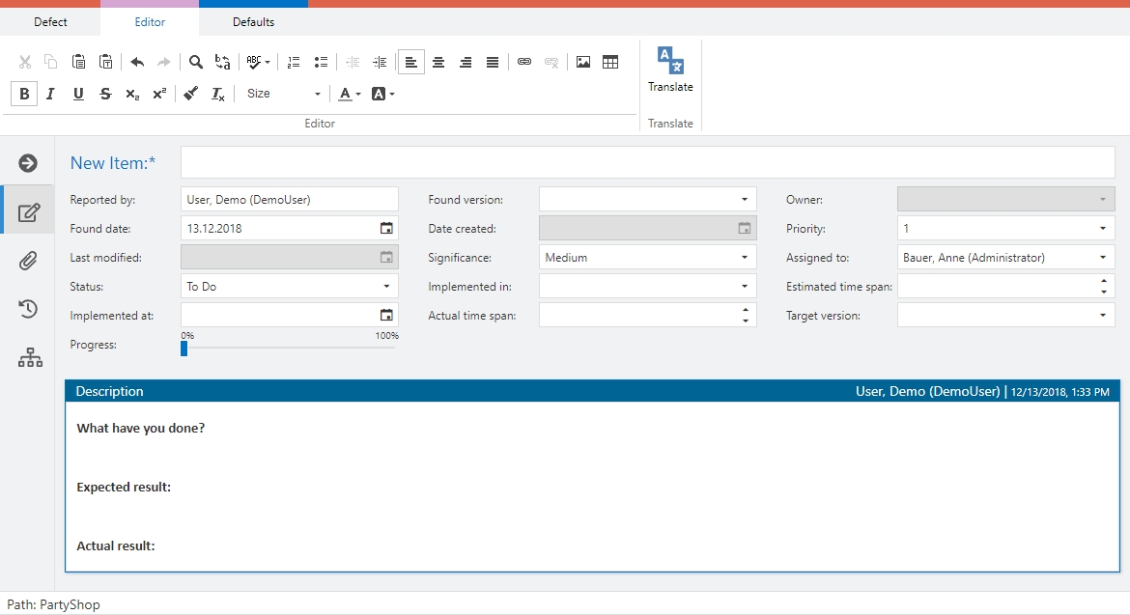Open the attachments paperclip in sidebar
Viewport: 1130px width, 615px height.
pyautogui.click(x=28, y=261)
